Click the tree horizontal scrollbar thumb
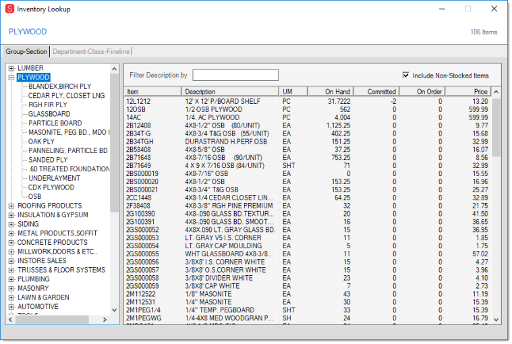 [52, 320]
